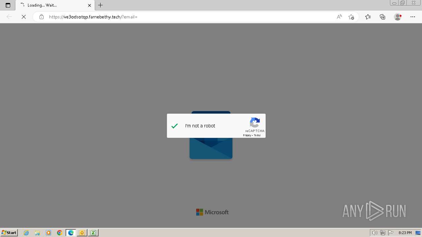This screenshot has width=422, height=237.
Task: Open Read aloud feature
Action: click(x=339, y=17)
